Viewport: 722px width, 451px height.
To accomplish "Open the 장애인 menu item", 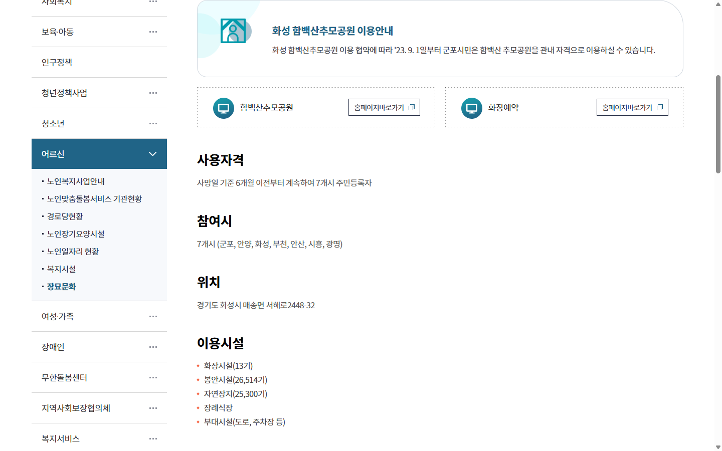I will (x=99, y=347).
